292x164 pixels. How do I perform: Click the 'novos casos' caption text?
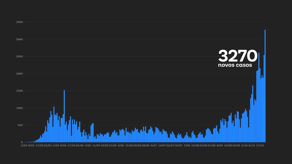(x=235, y=65)
